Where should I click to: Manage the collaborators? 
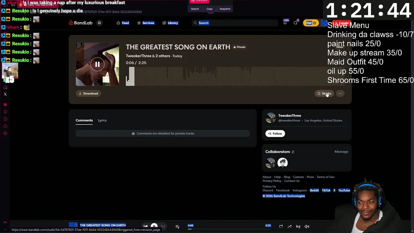tap(341, 152)
